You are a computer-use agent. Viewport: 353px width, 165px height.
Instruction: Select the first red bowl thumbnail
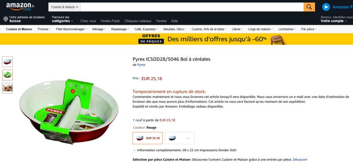coord(8,62)
